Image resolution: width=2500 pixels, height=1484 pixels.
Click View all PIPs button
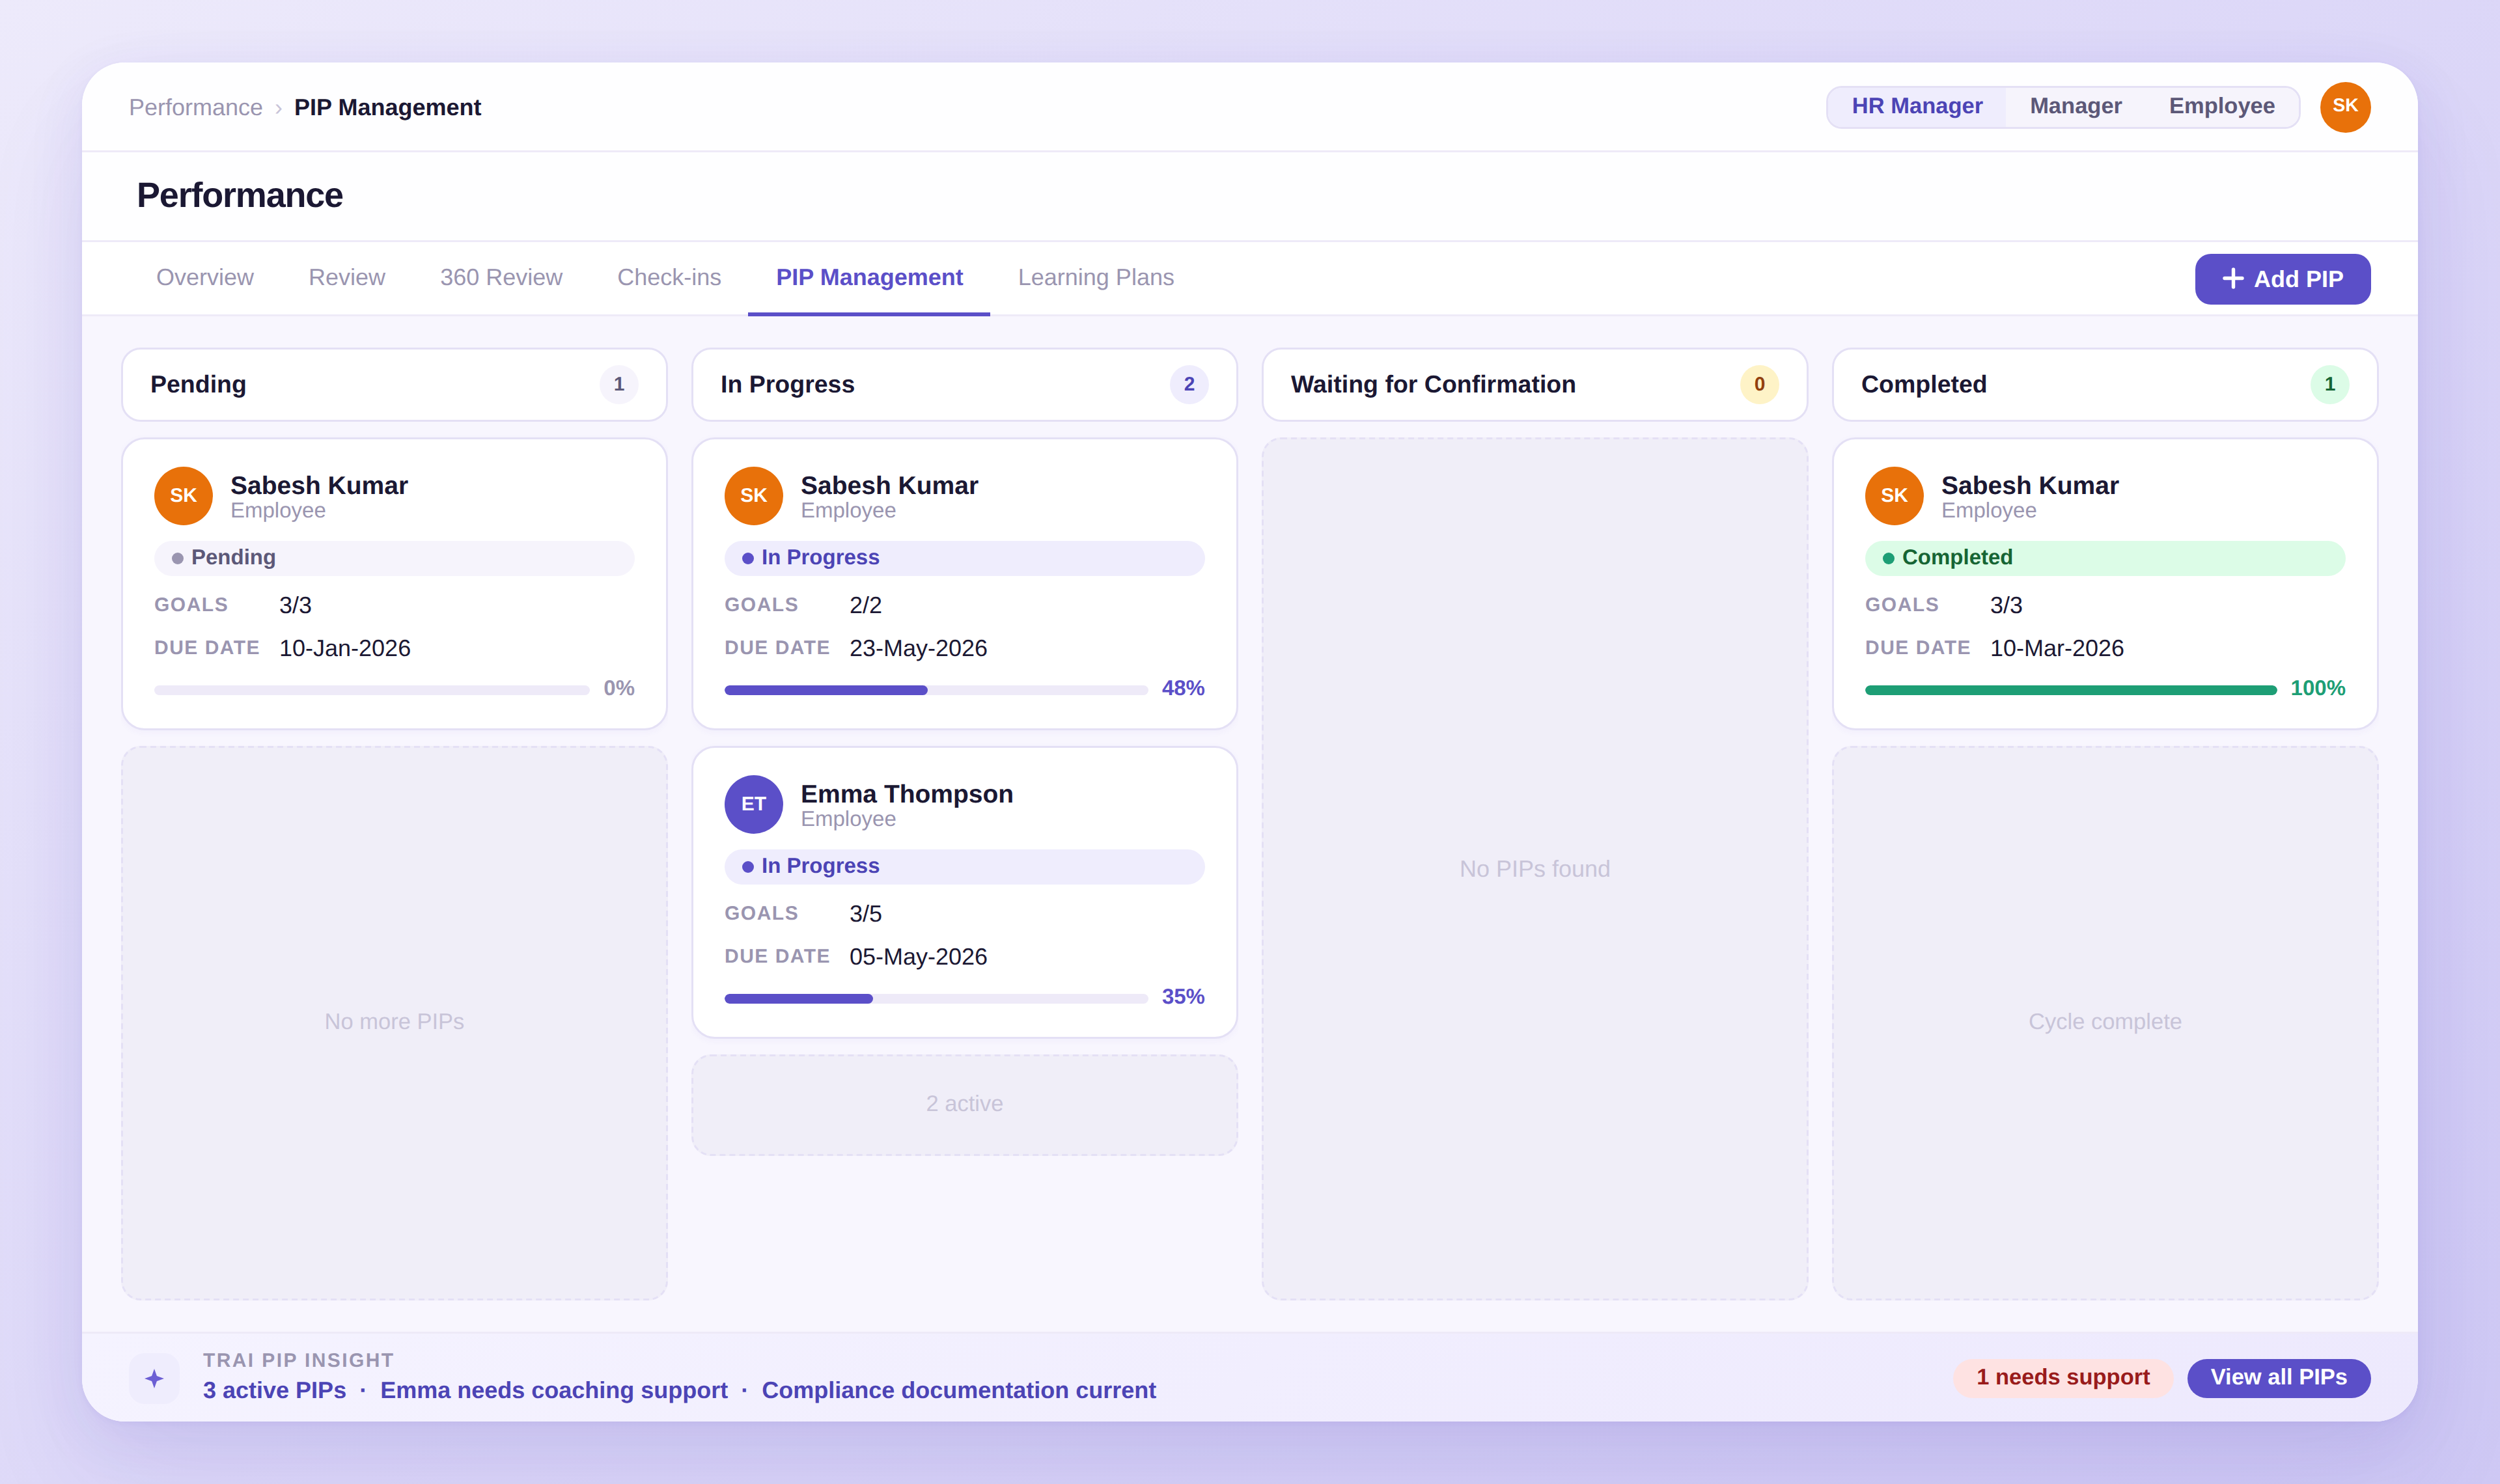pyautogui.click(x=2277, y=1377)
